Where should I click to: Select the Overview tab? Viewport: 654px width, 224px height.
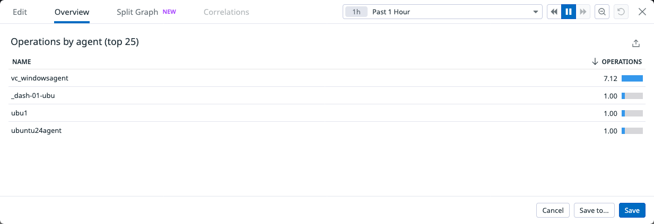tap(72, 12)
